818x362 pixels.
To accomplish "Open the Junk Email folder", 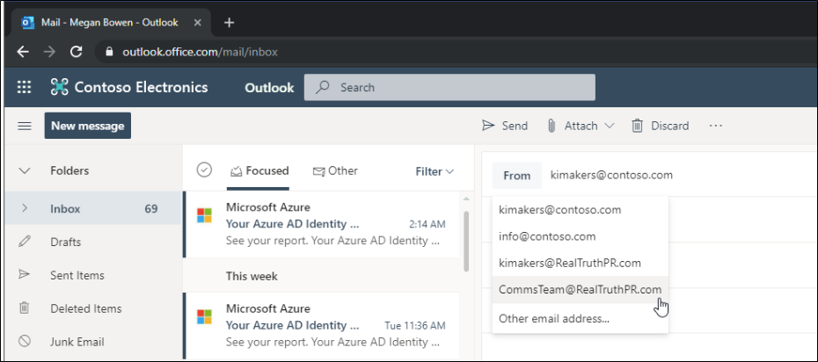I will point(77,342).
